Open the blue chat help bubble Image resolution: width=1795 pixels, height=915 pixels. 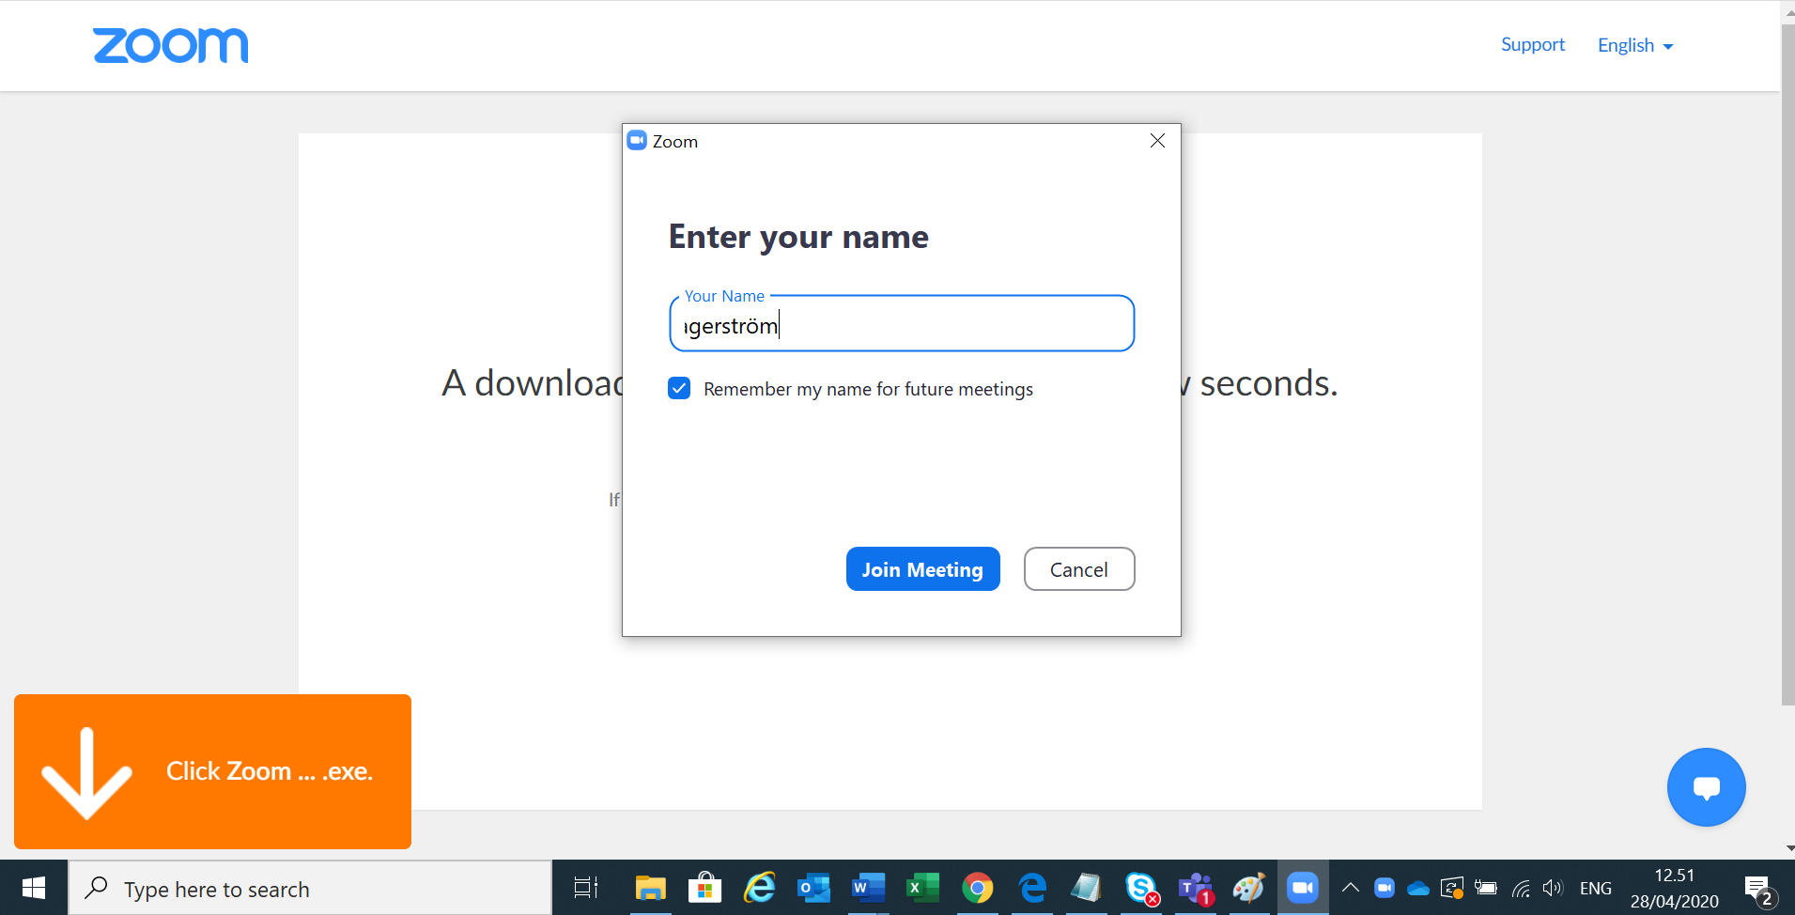[x=1705, y=787]
